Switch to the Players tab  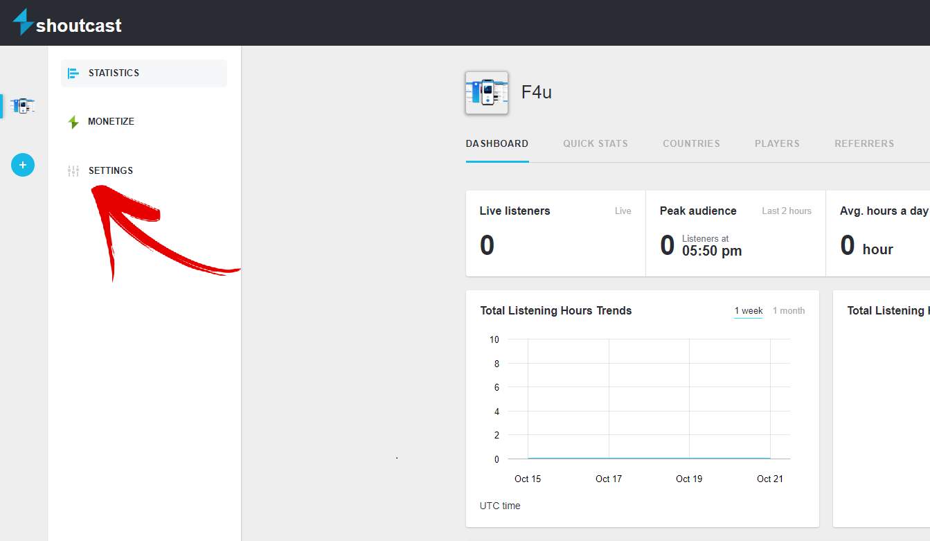(x=777, y=144)
